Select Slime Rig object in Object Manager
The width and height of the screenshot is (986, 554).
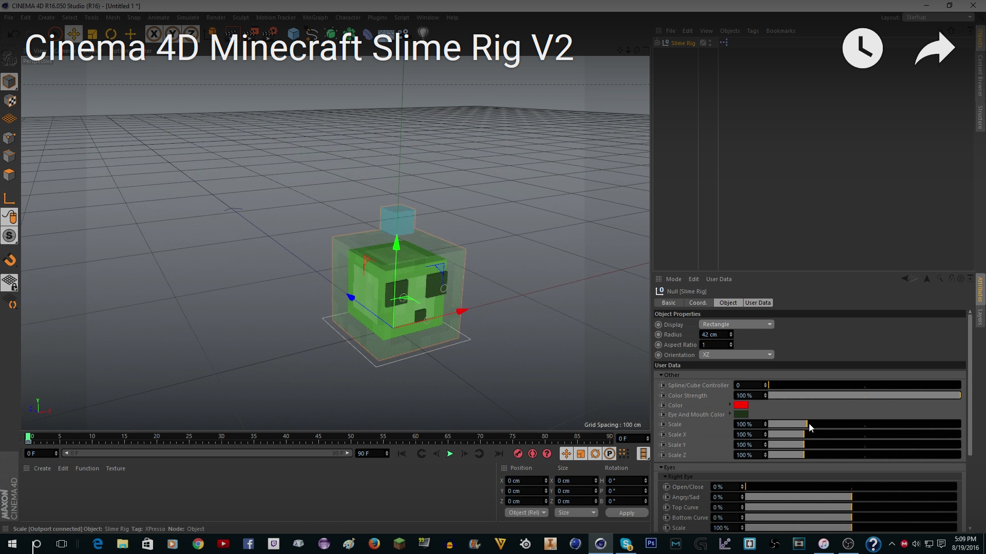click(683, 43)
